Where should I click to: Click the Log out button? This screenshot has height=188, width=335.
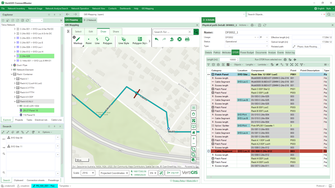173,173
